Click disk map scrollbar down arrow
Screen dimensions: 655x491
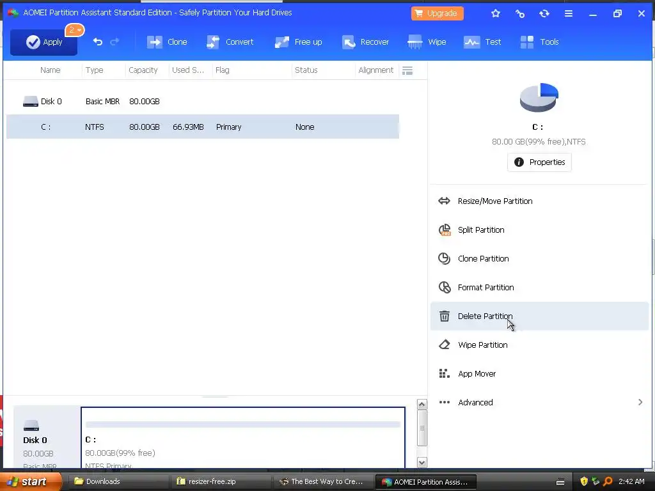(x=422, y=462)
